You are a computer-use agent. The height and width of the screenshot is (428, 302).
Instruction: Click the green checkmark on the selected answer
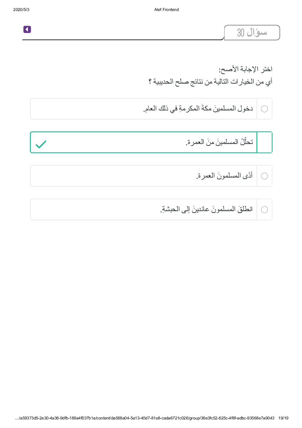click(x=41, y=144)
